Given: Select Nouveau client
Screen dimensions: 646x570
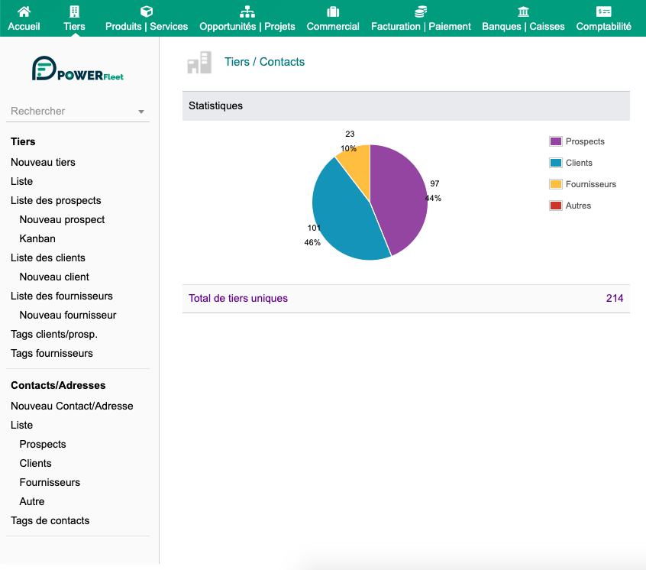Looking at the screenshot, I should [x=54, y=277].
